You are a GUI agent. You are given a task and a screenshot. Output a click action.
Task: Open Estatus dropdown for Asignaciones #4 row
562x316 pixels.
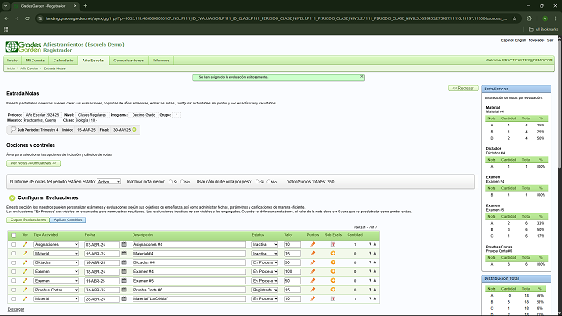click(x=264, y=244)
